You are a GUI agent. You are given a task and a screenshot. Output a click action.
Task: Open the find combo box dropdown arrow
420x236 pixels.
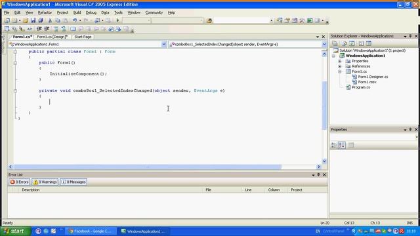[271, 20]
